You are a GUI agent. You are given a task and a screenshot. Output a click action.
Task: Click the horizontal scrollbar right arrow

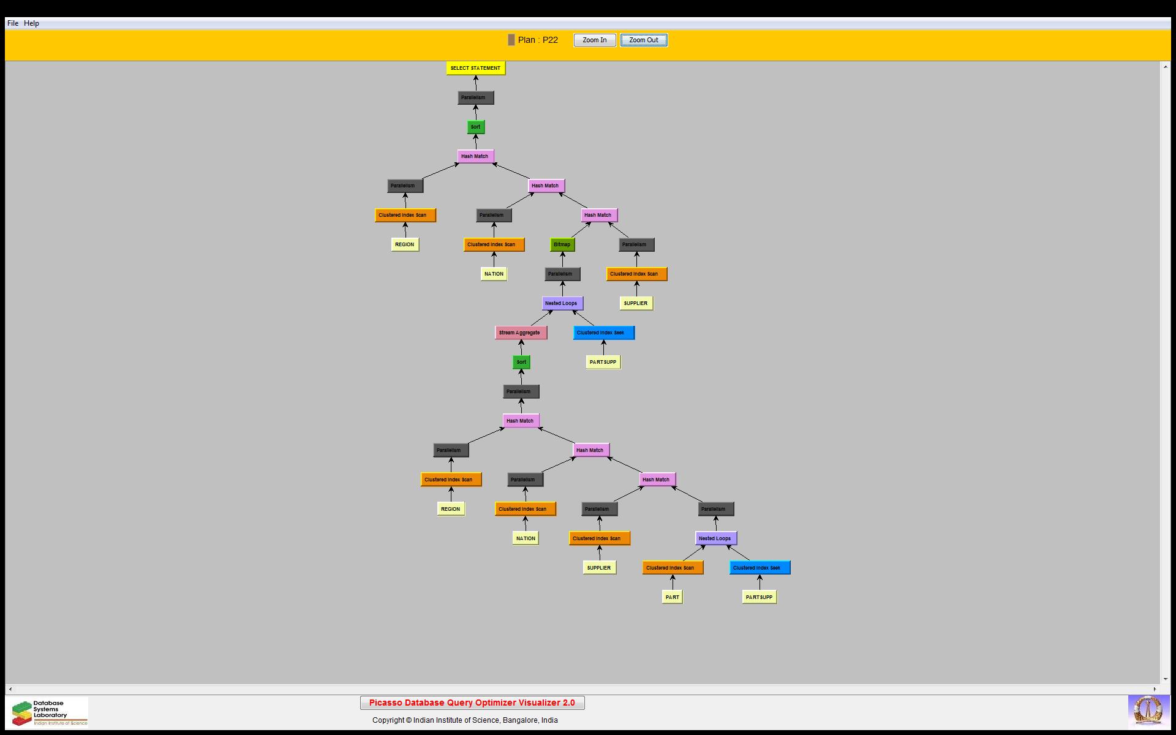click(1155, 689)
